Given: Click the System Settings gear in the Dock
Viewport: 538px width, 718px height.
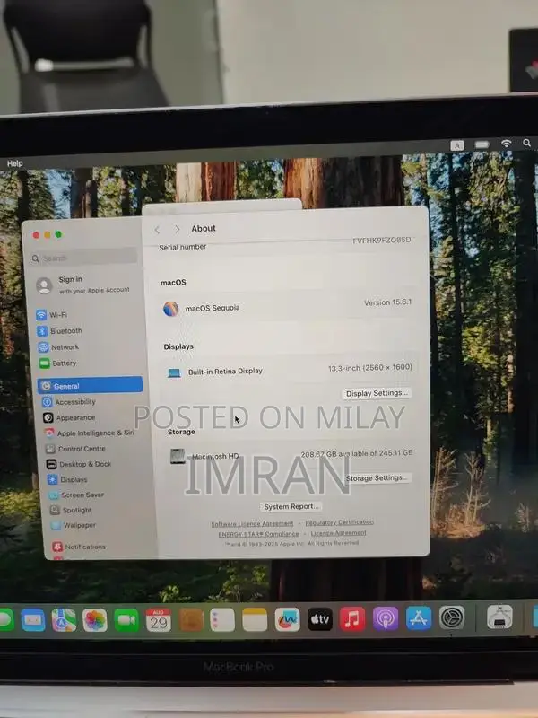Looking at the screenshot, I should 452,617.
